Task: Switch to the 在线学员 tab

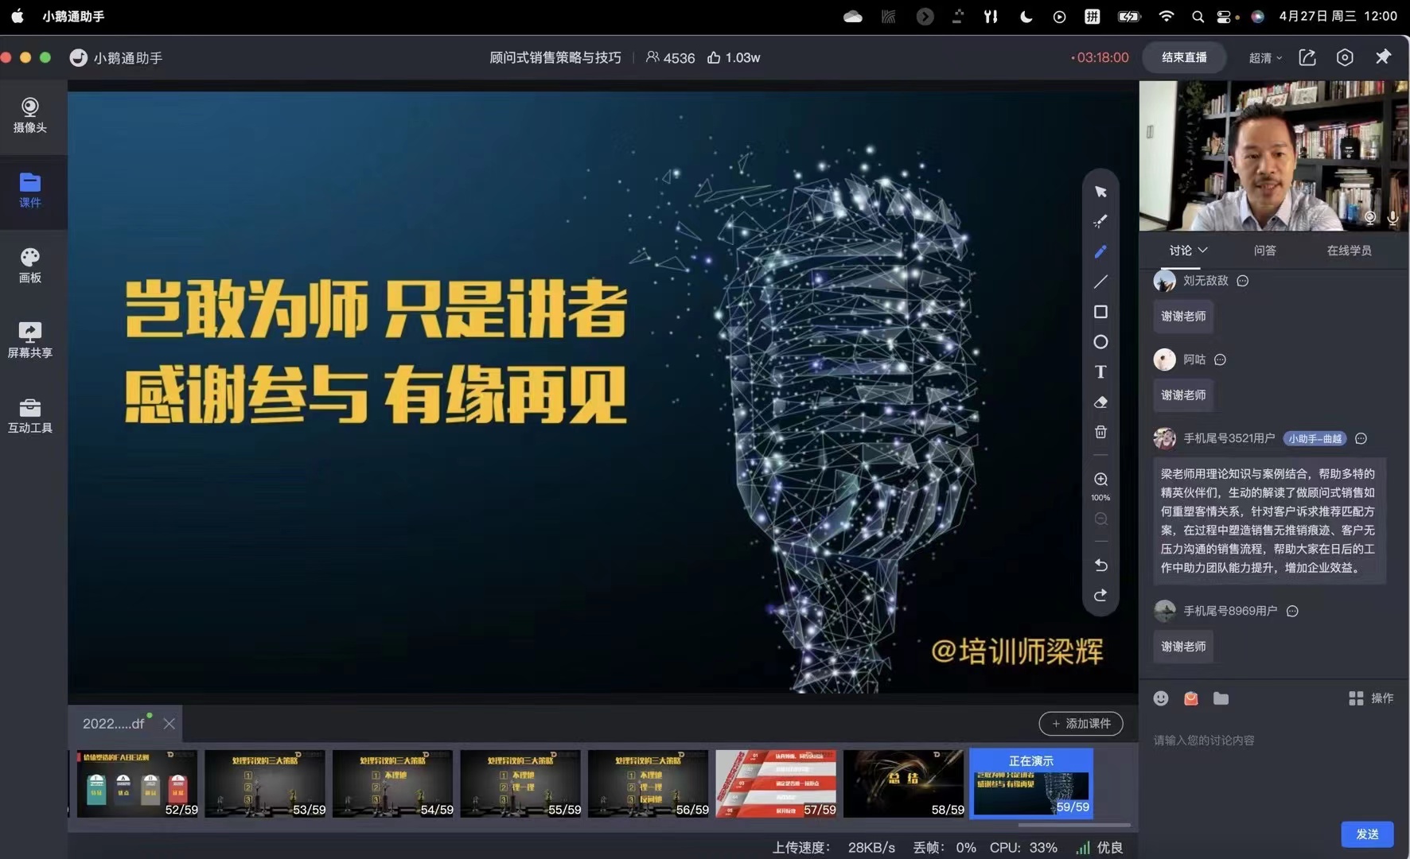Action: [x=1349, y=250]
